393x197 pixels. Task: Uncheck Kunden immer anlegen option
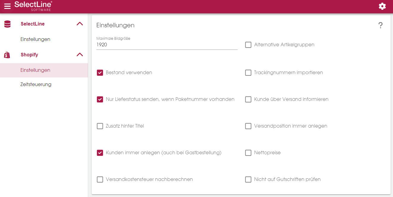(100, 153)
